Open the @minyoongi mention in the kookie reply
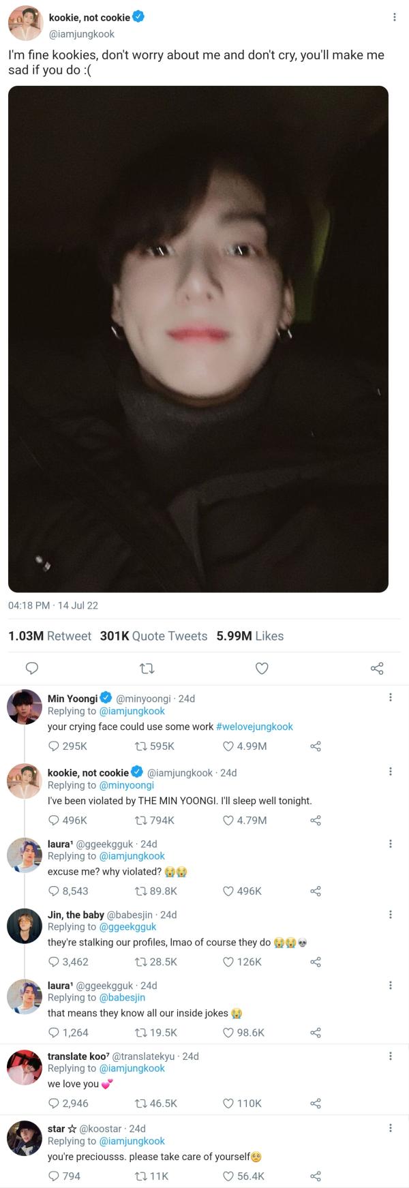Image resolution: width=409 pixels, height=1188 pixels. [x=127, y=785]
